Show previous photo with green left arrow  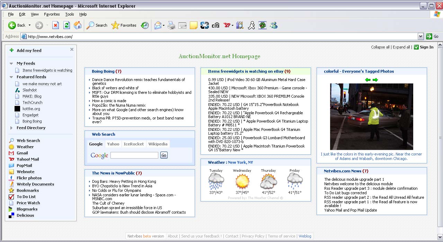[368, 80]
